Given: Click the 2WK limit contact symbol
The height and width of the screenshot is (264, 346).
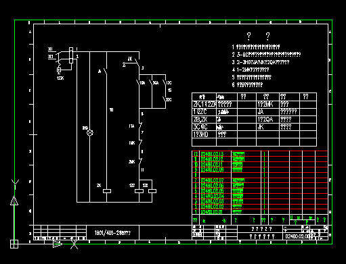Looking at the screenshot, I should click(x=140, y=161).
